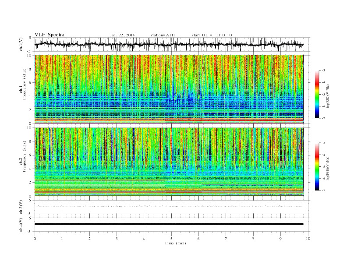Click the bottom time axis tick label "10"
Screen dimensions: 347x268
pyautogui.click(x=308, y=239)
